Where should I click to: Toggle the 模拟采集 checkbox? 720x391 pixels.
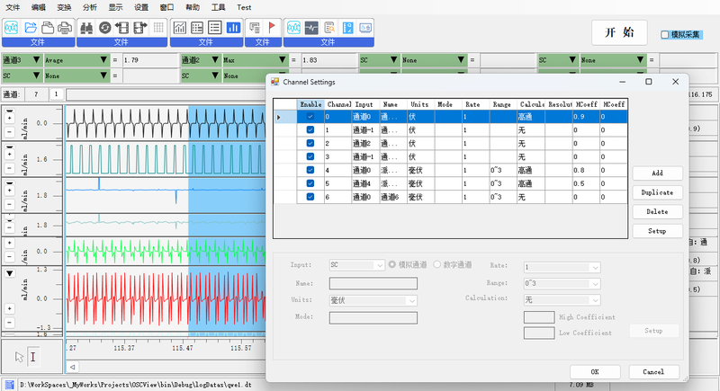point(665,34)
